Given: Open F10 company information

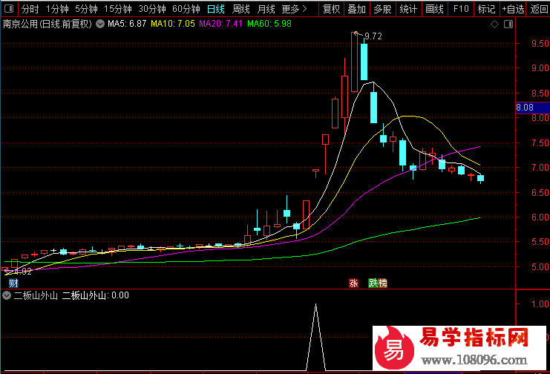Looking at the screenshot, I should (x=460, y=9).
